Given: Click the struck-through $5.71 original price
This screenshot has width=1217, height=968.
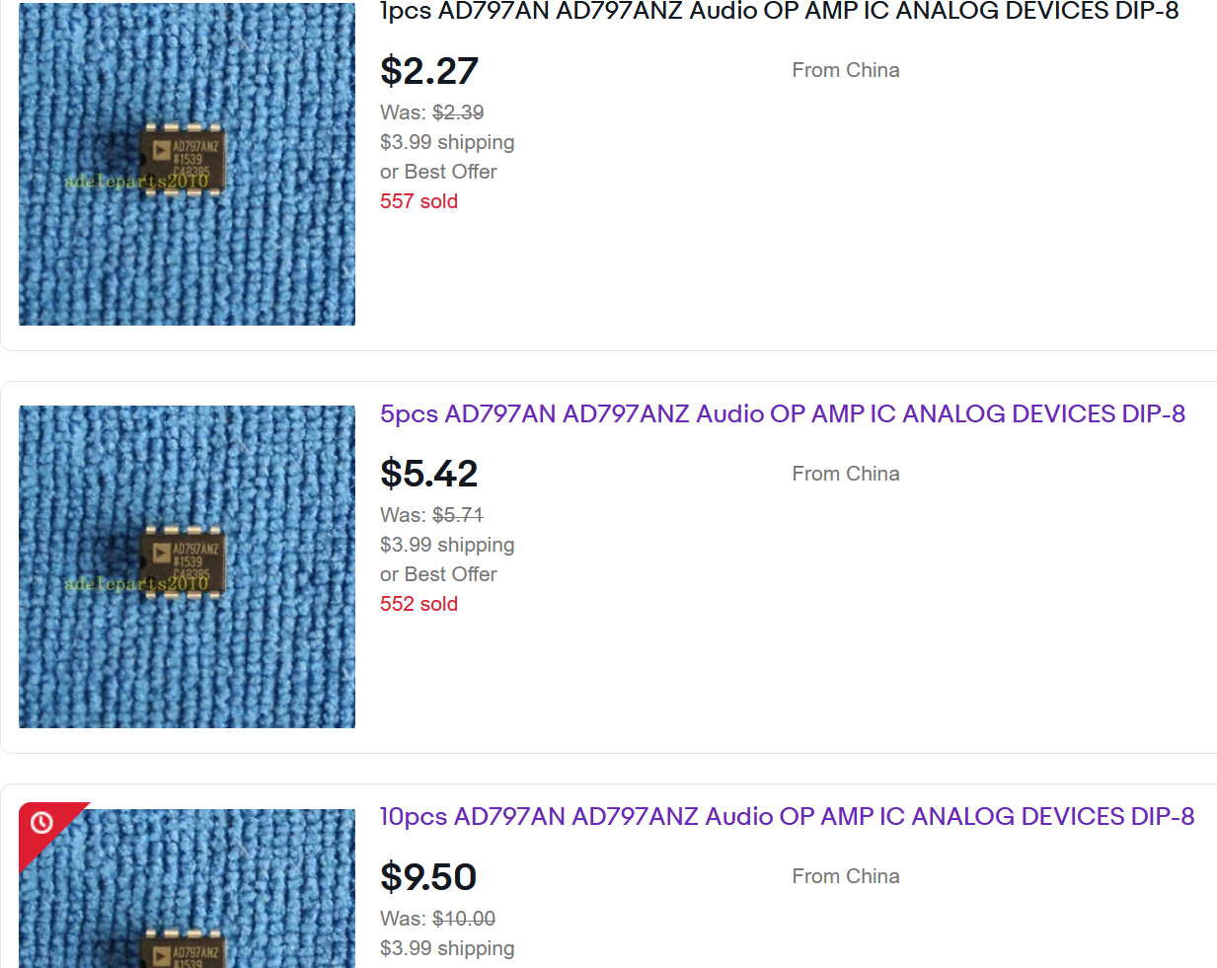Looking at the screenshot, I should [x=458, y=515].
